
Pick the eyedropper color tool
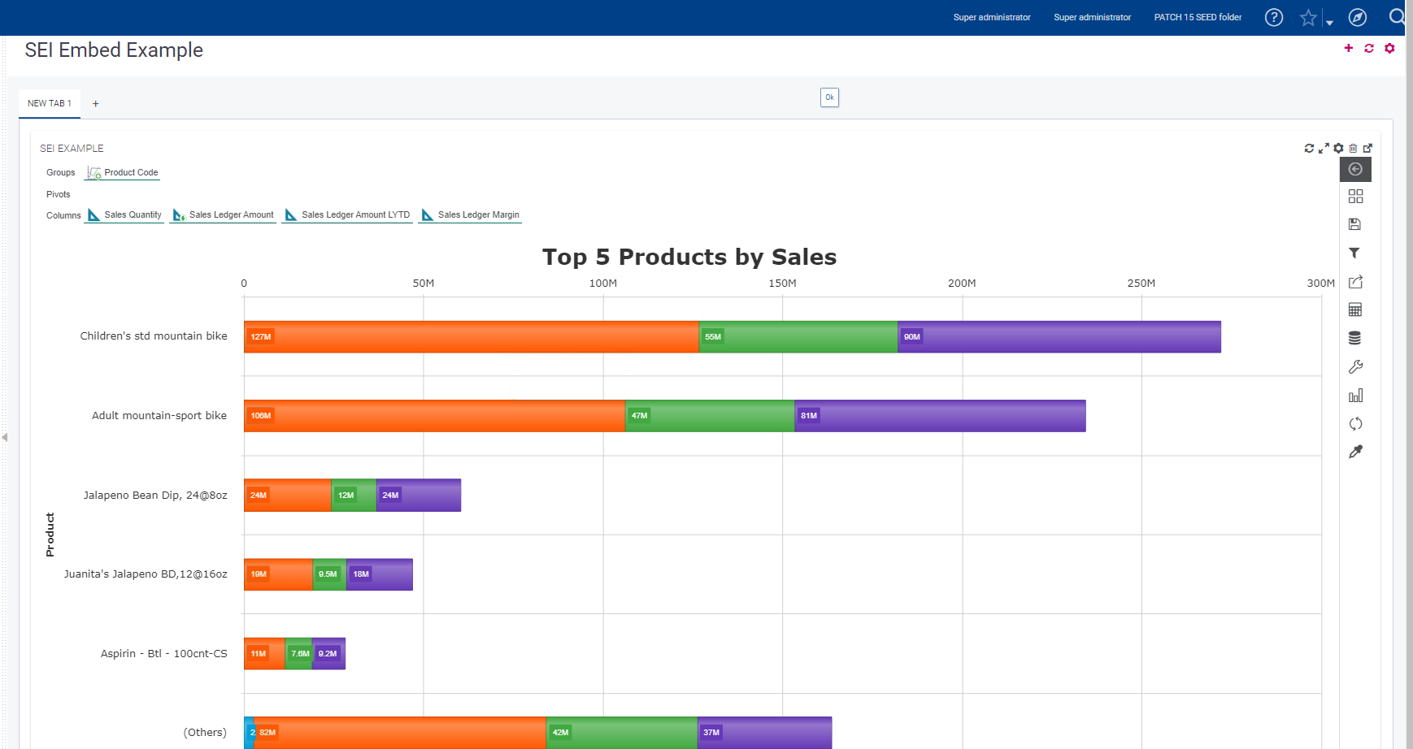[x=1354, y=452]
